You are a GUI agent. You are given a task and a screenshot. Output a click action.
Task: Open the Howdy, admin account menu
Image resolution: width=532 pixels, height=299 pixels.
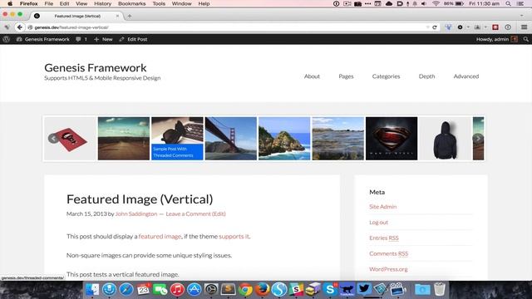[497, 39]
